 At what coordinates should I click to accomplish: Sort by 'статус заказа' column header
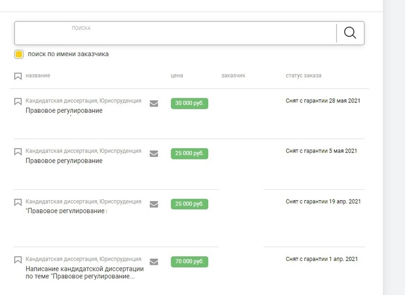[x=303, y=76]
